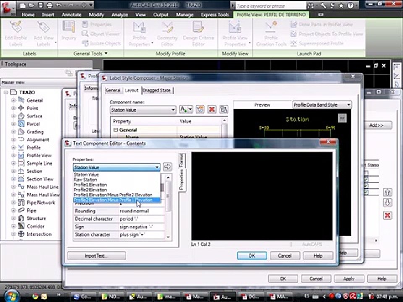Expand the Surface tree node

point(13,116)
